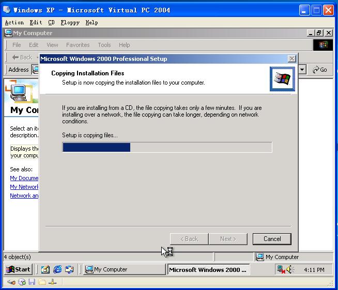The height and width of the screenshot is (290, 338).
Task: Click the Cancel button in Setup
Action: [x=272, y=239]
